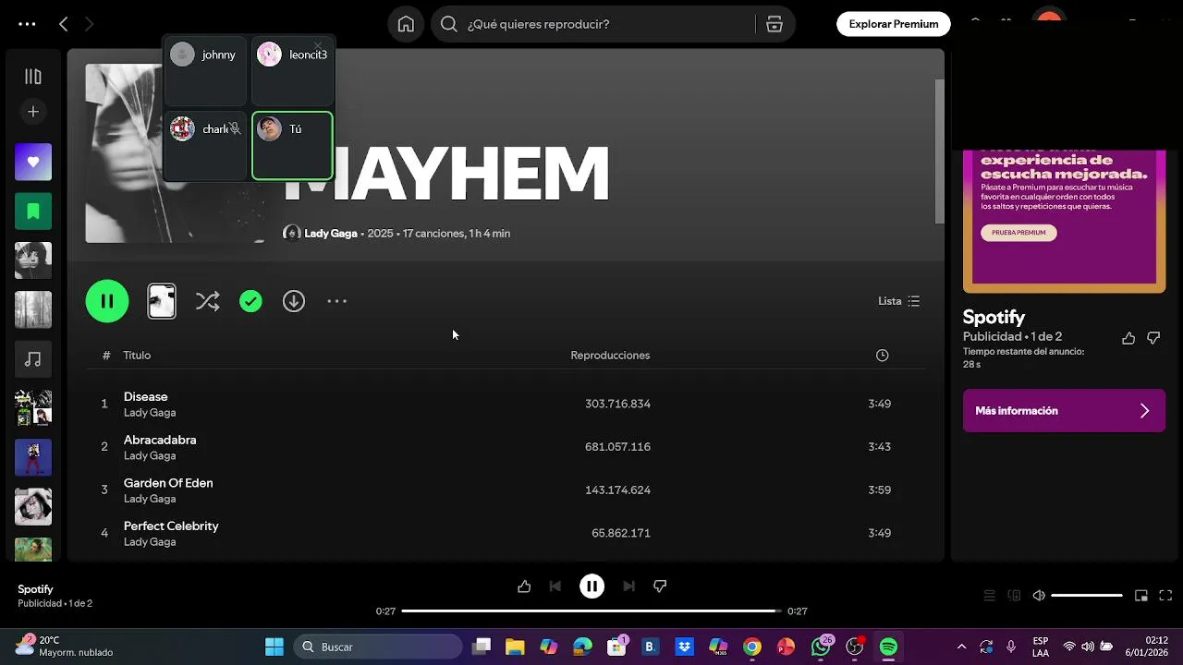Dislike the ad with thumbs down in side panel
This screenshot has height=665, width=1183.
(1153, 338)
